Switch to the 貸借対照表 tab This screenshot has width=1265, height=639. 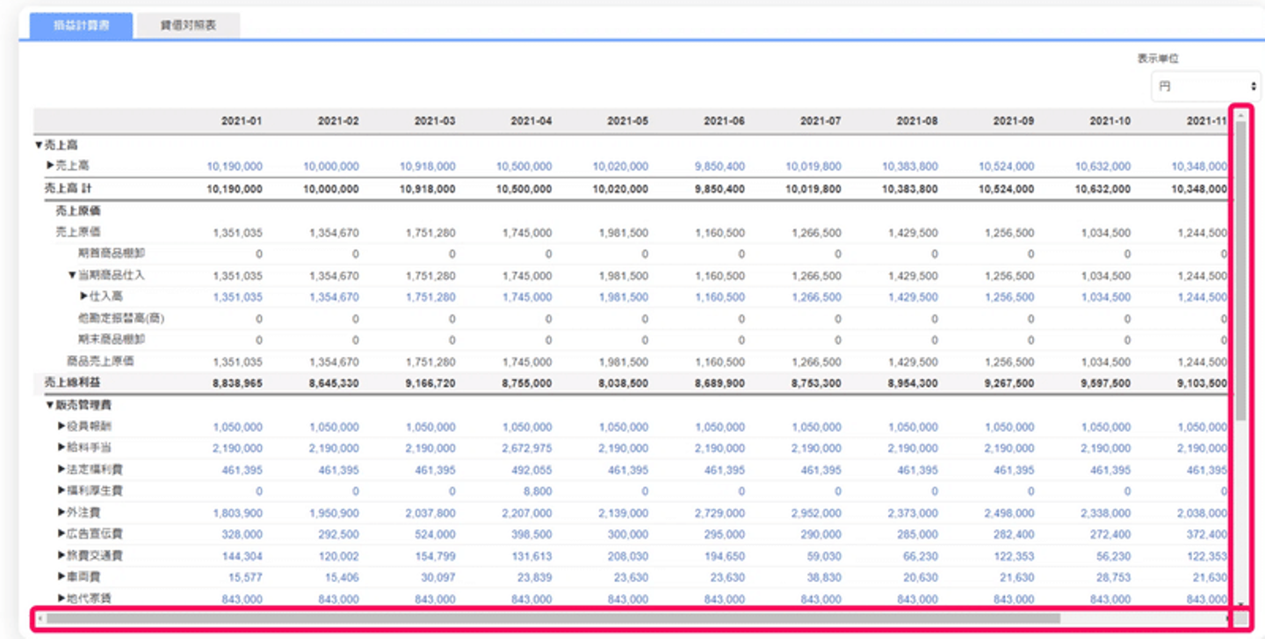pos(188,25)
